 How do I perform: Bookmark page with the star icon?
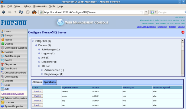[x=142, y=12]
